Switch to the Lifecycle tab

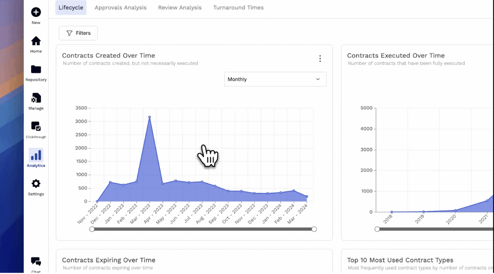pos(71,8)
